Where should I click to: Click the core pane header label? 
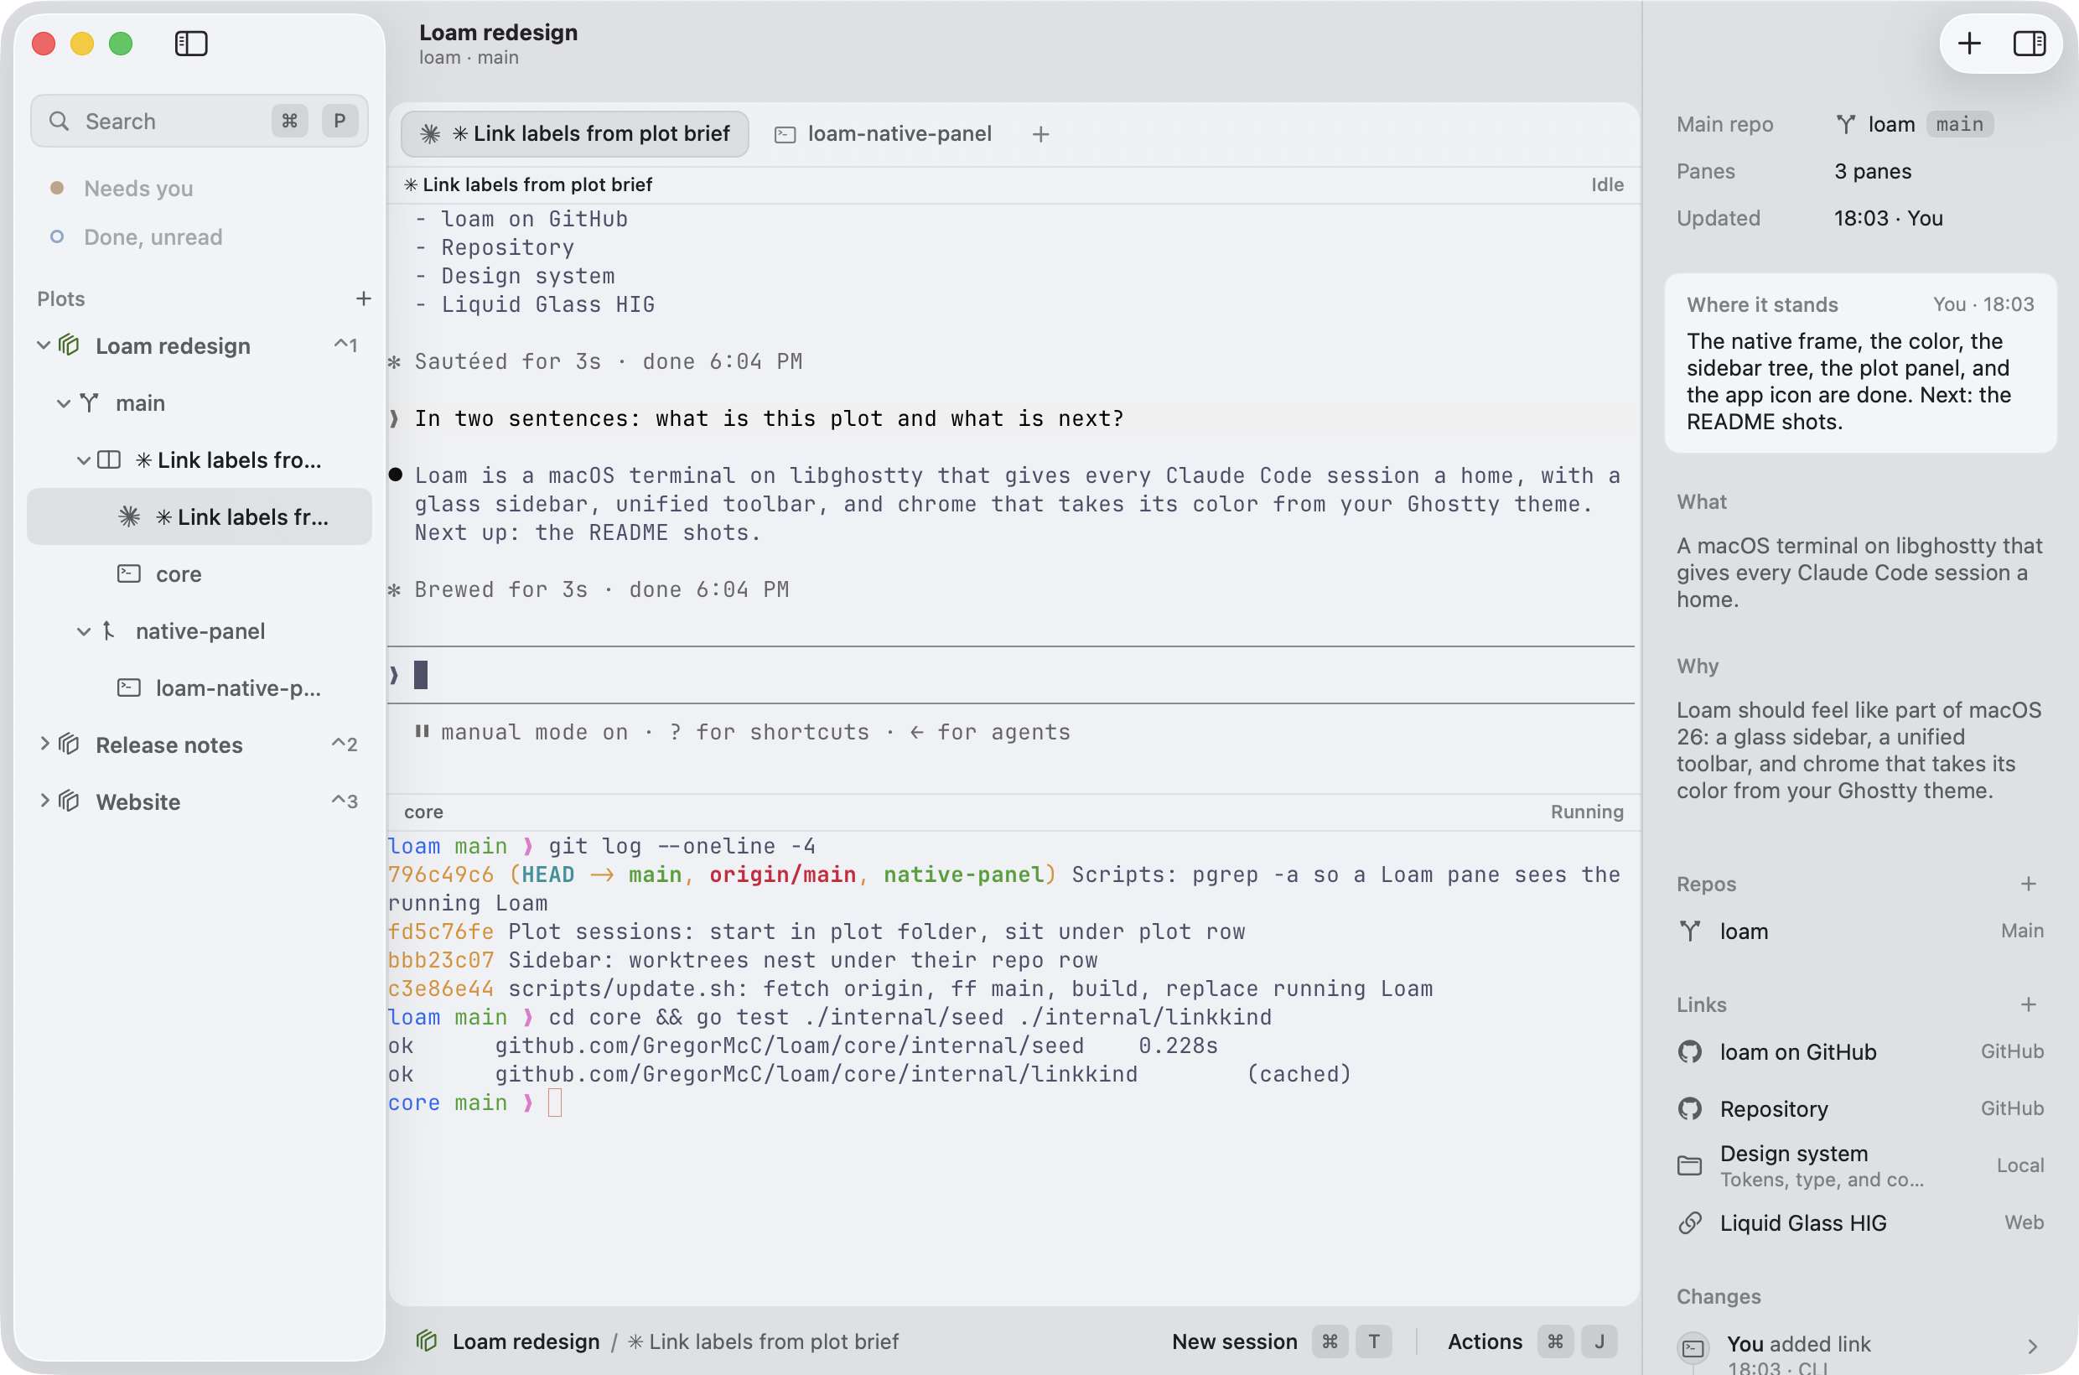423,812
